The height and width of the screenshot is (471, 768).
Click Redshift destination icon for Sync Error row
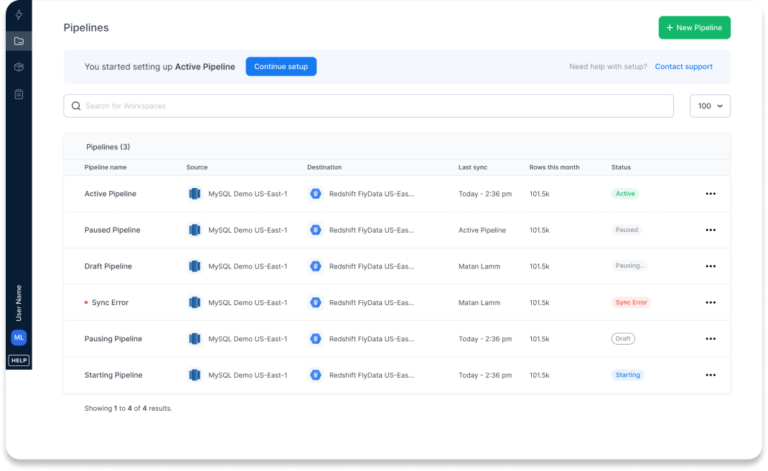(315, 302)
